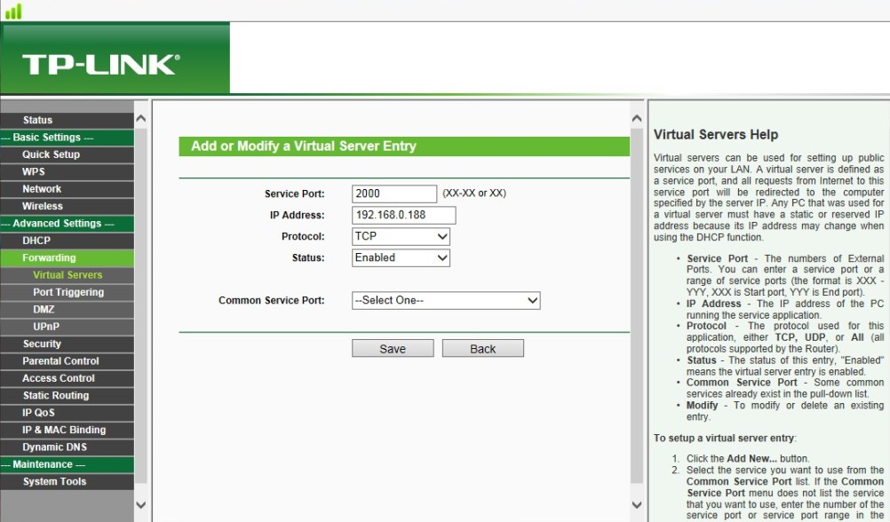Viewport: 890px width, 522px height.
Task: Click the Basic Settings section header
Action: (67, 138)
